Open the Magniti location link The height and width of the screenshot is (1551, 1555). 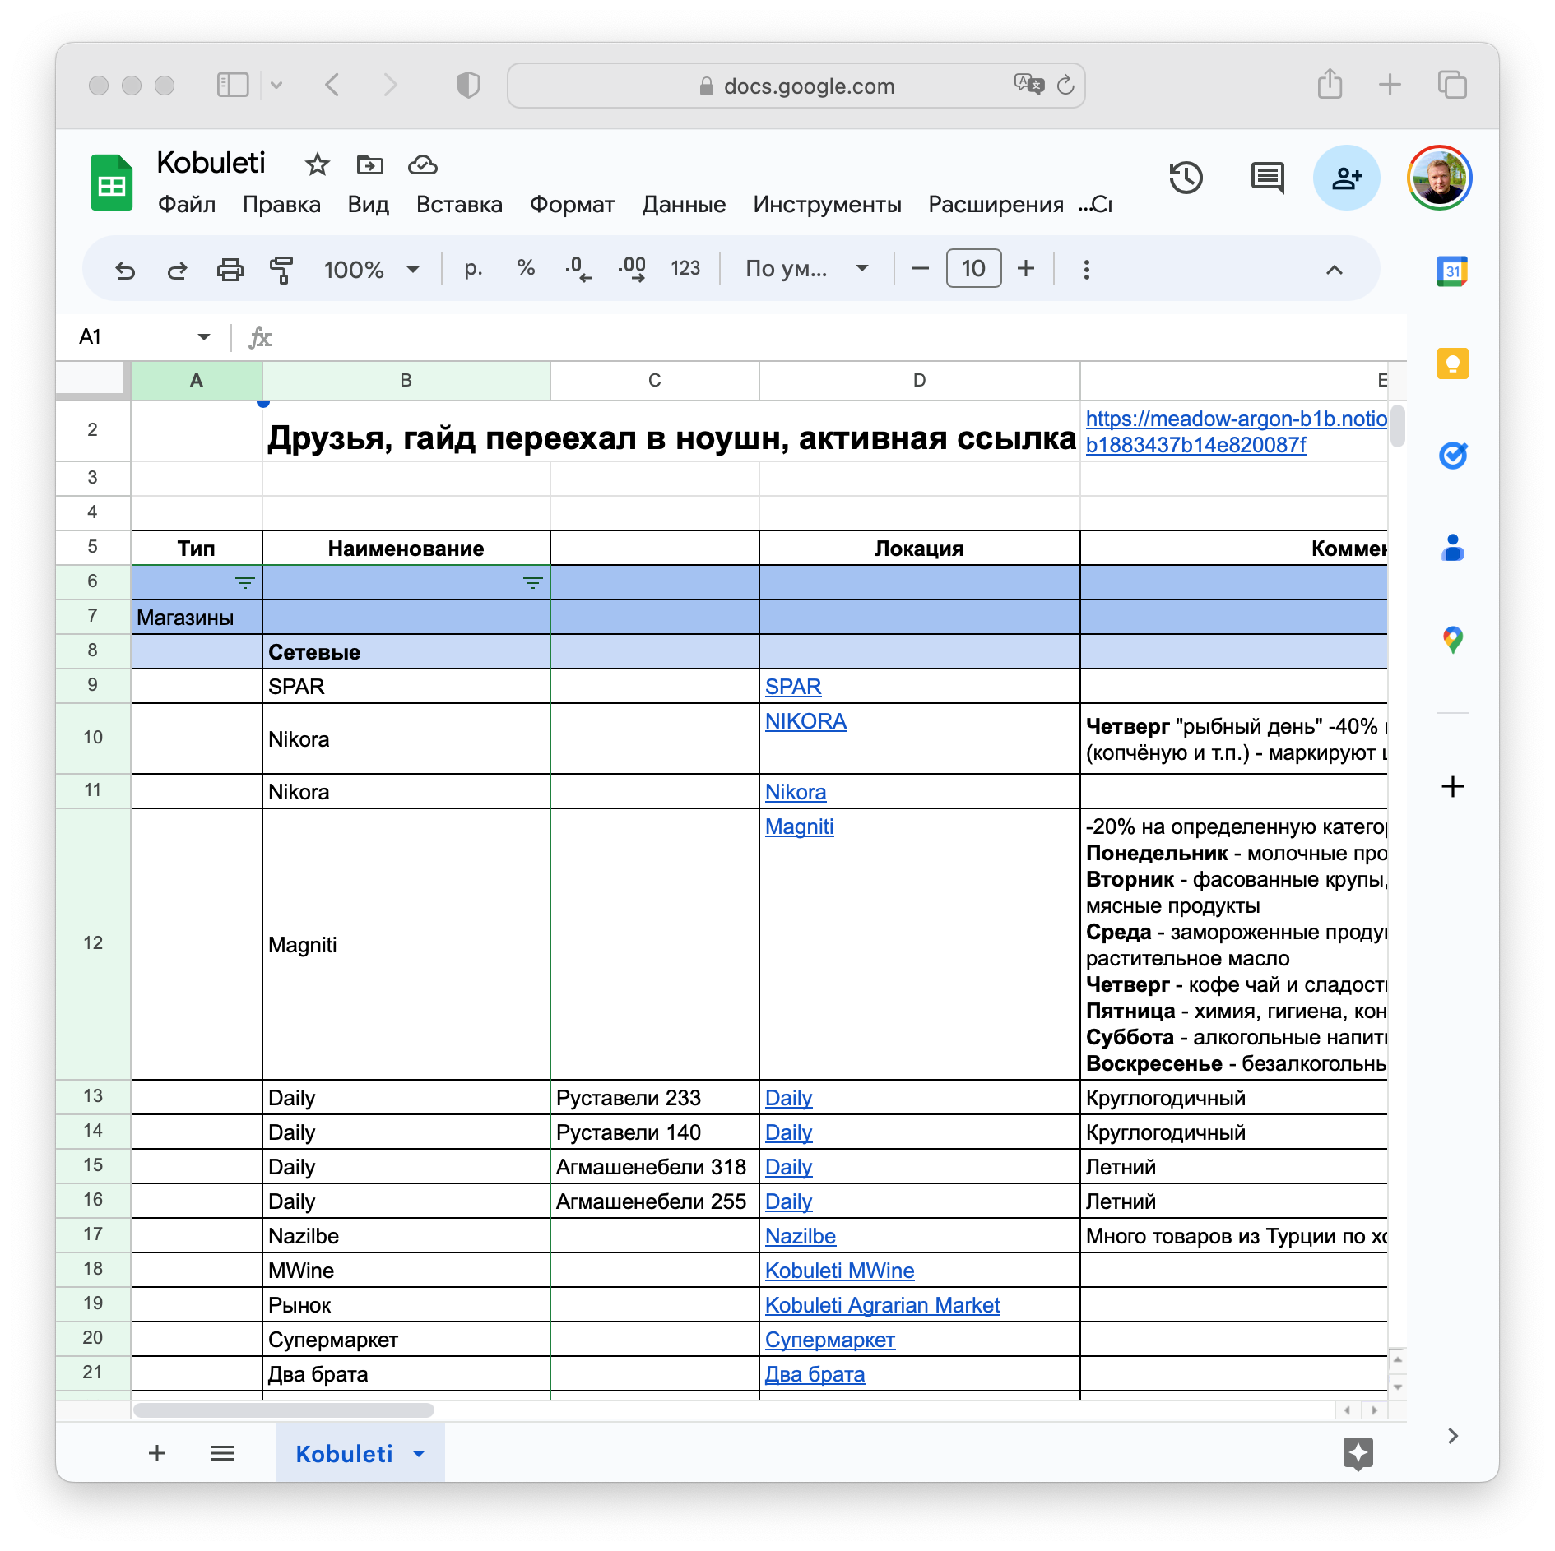[799, 826]
